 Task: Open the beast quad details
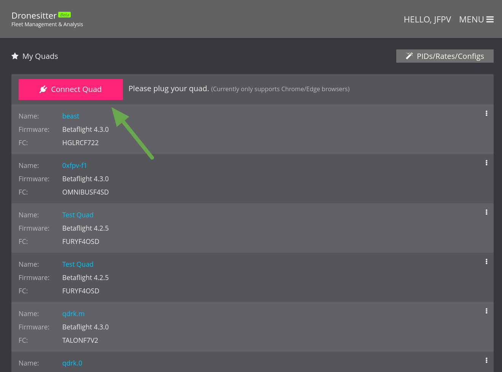[x=71, y=116]
